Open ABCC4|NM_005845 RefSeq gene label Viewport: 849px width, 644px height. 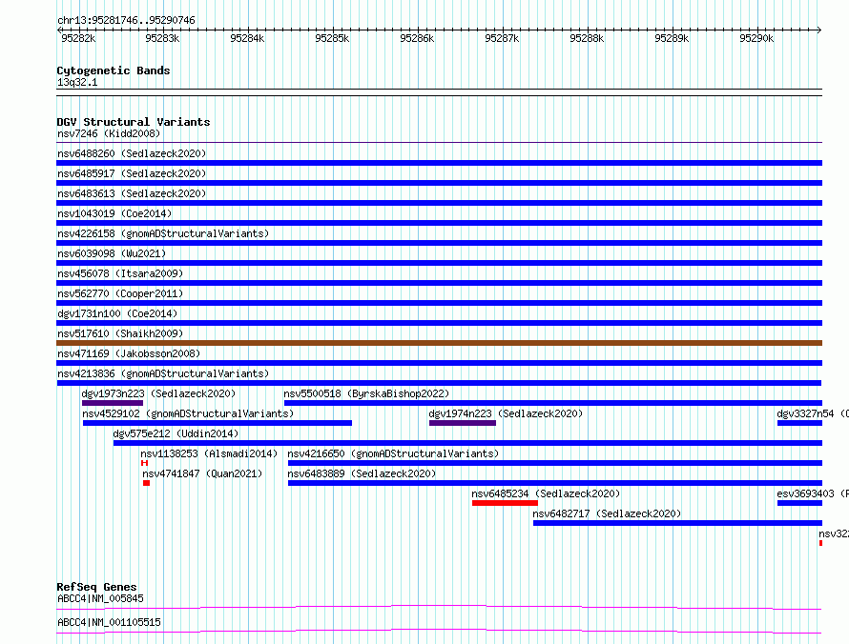pos(101,598)
